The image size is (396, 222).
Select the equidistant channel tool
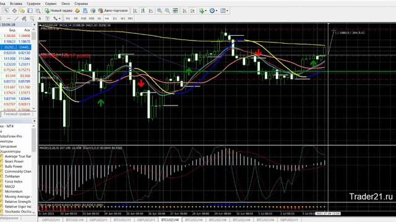pos(24,18)
